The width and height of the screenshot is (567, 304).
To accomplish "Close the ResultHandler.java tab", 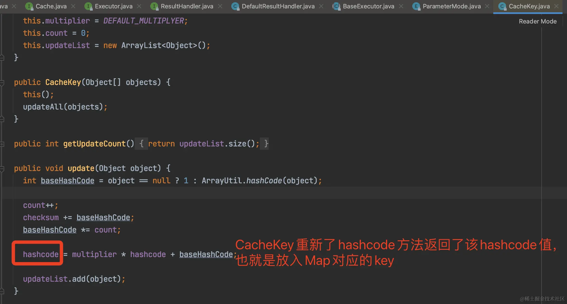I will point(220,6).
